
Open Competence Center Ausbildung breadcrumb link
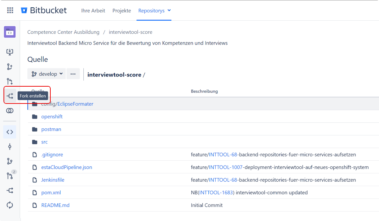coord(63,32)
